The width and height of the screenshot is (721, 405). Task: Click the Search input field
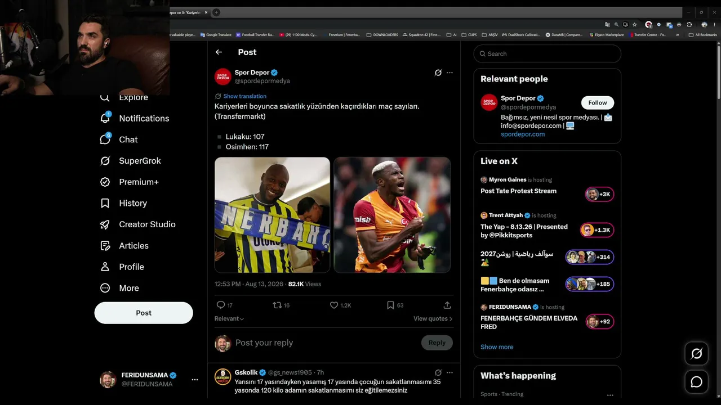tap(548, 54)
